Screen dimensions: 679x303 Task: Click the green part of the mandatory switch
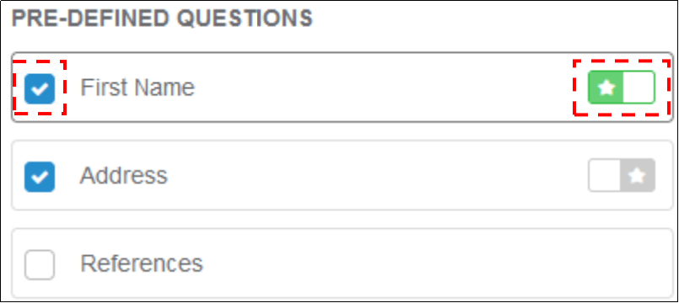(x=606, y=88)
